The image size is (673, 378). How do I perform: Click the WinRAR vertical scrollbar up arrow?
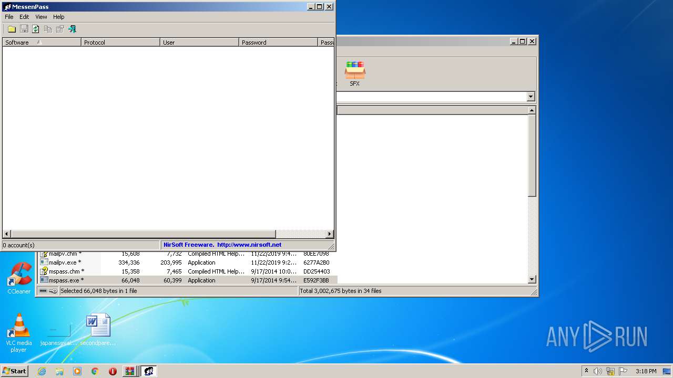pyautogui.click(x=532, y=110)
